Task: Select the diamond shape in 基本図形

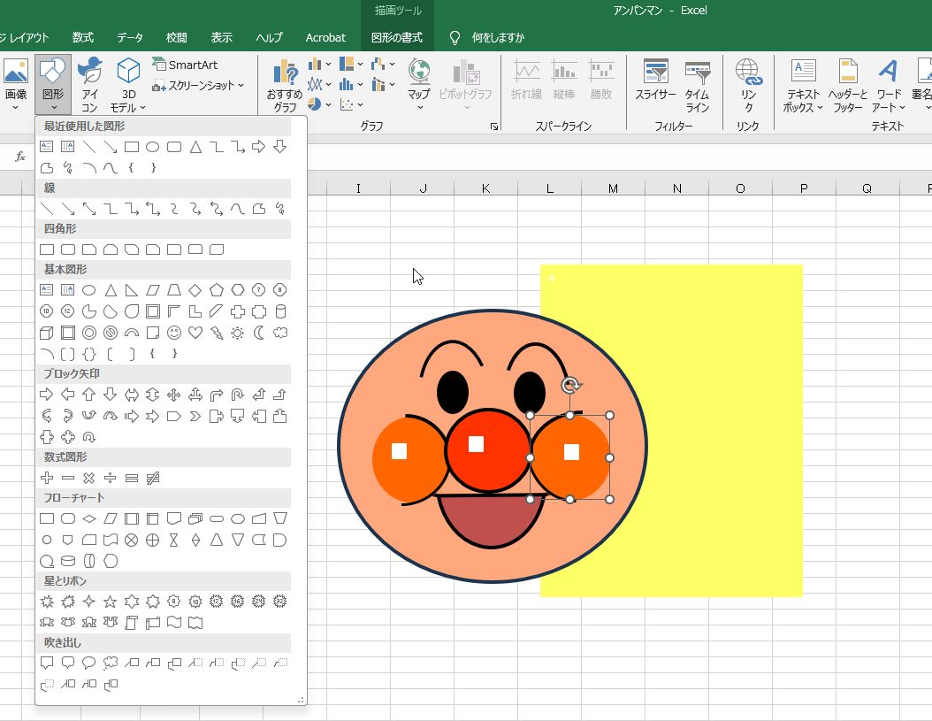Action: coord(195,290)
